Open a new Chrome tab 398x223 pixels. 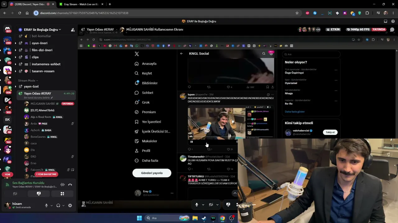[110, 4]
